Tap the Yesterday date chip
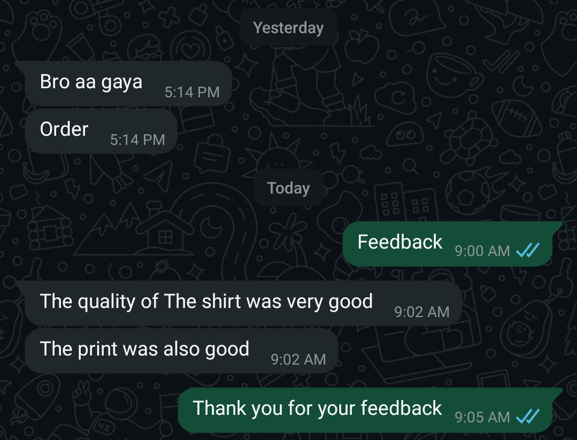The image size is (577, 440). pyautogui.click(x=289, y=28)
